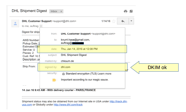Click the mailed-by chksum.de value
The width and height of the screenshot is (186, 112).
(67, 61)
